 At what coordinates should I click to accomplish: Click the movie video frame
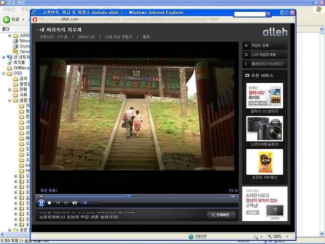point(137,114)
